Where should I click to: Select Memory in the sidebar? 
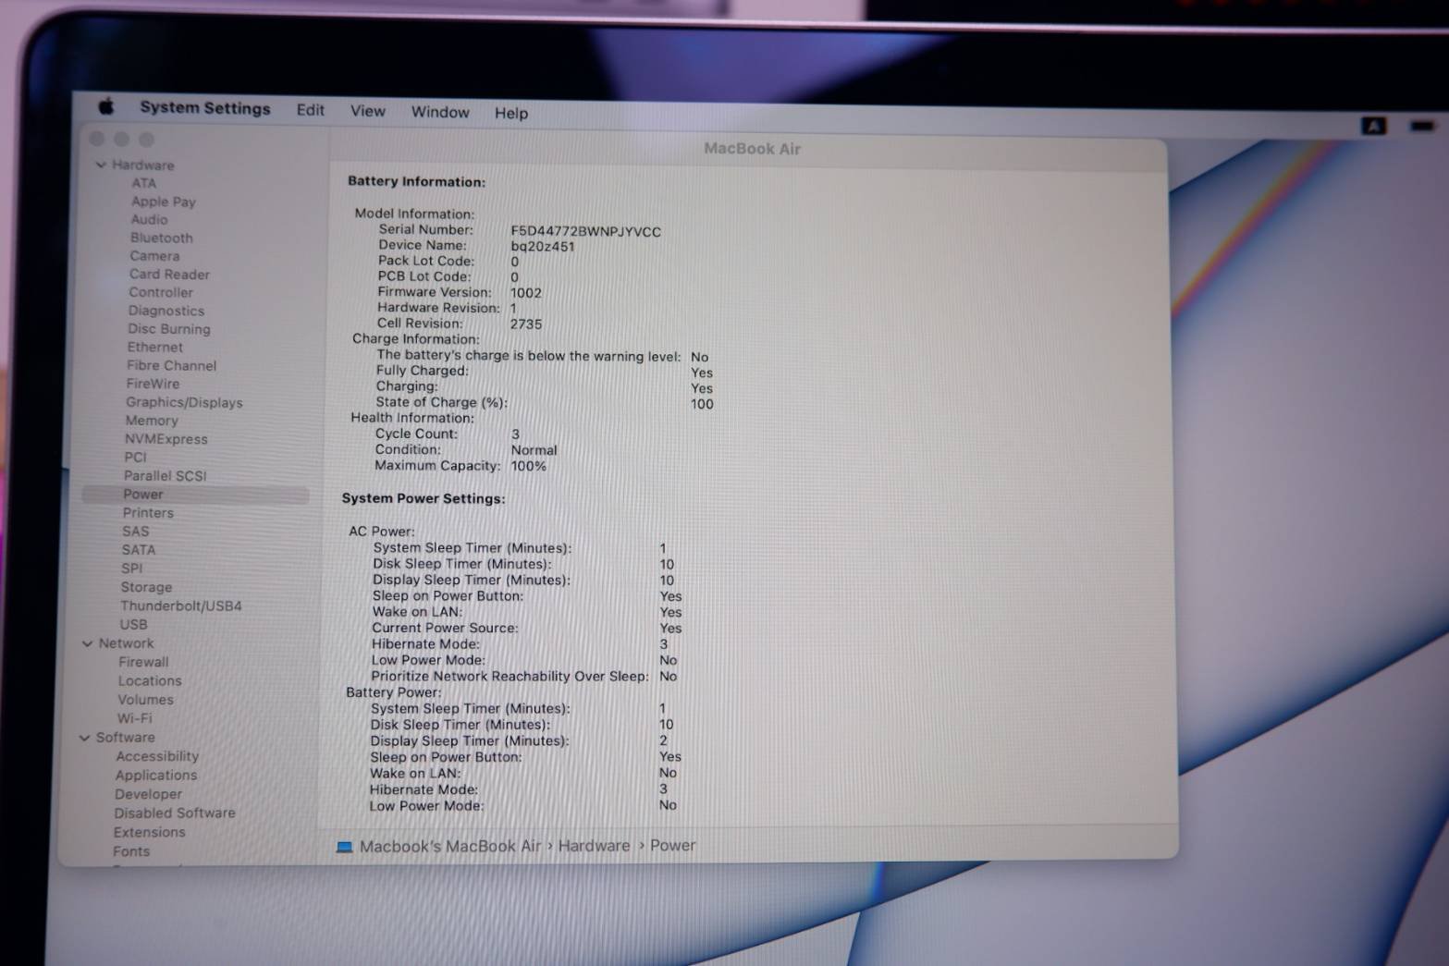[x=152, y=421]
